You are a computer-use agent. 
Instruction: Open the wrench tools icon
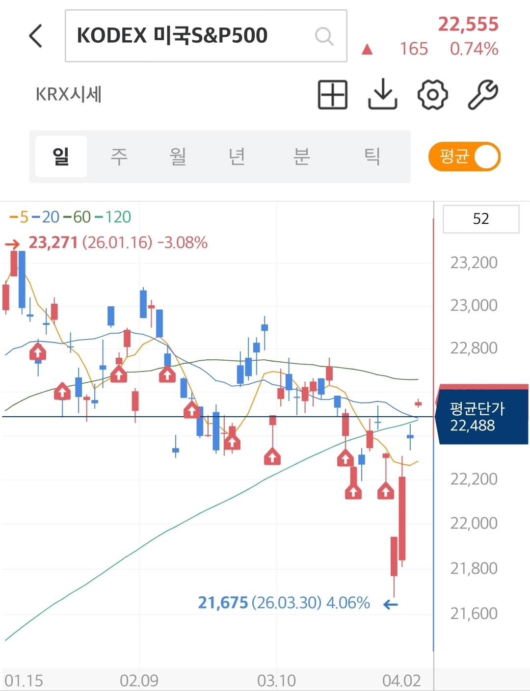pos(482,94)
